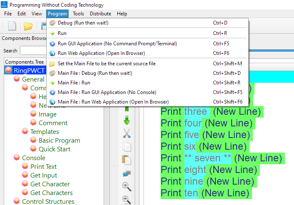Click the Copy step icon
The image size is (294, 205).
pos(127,147)
